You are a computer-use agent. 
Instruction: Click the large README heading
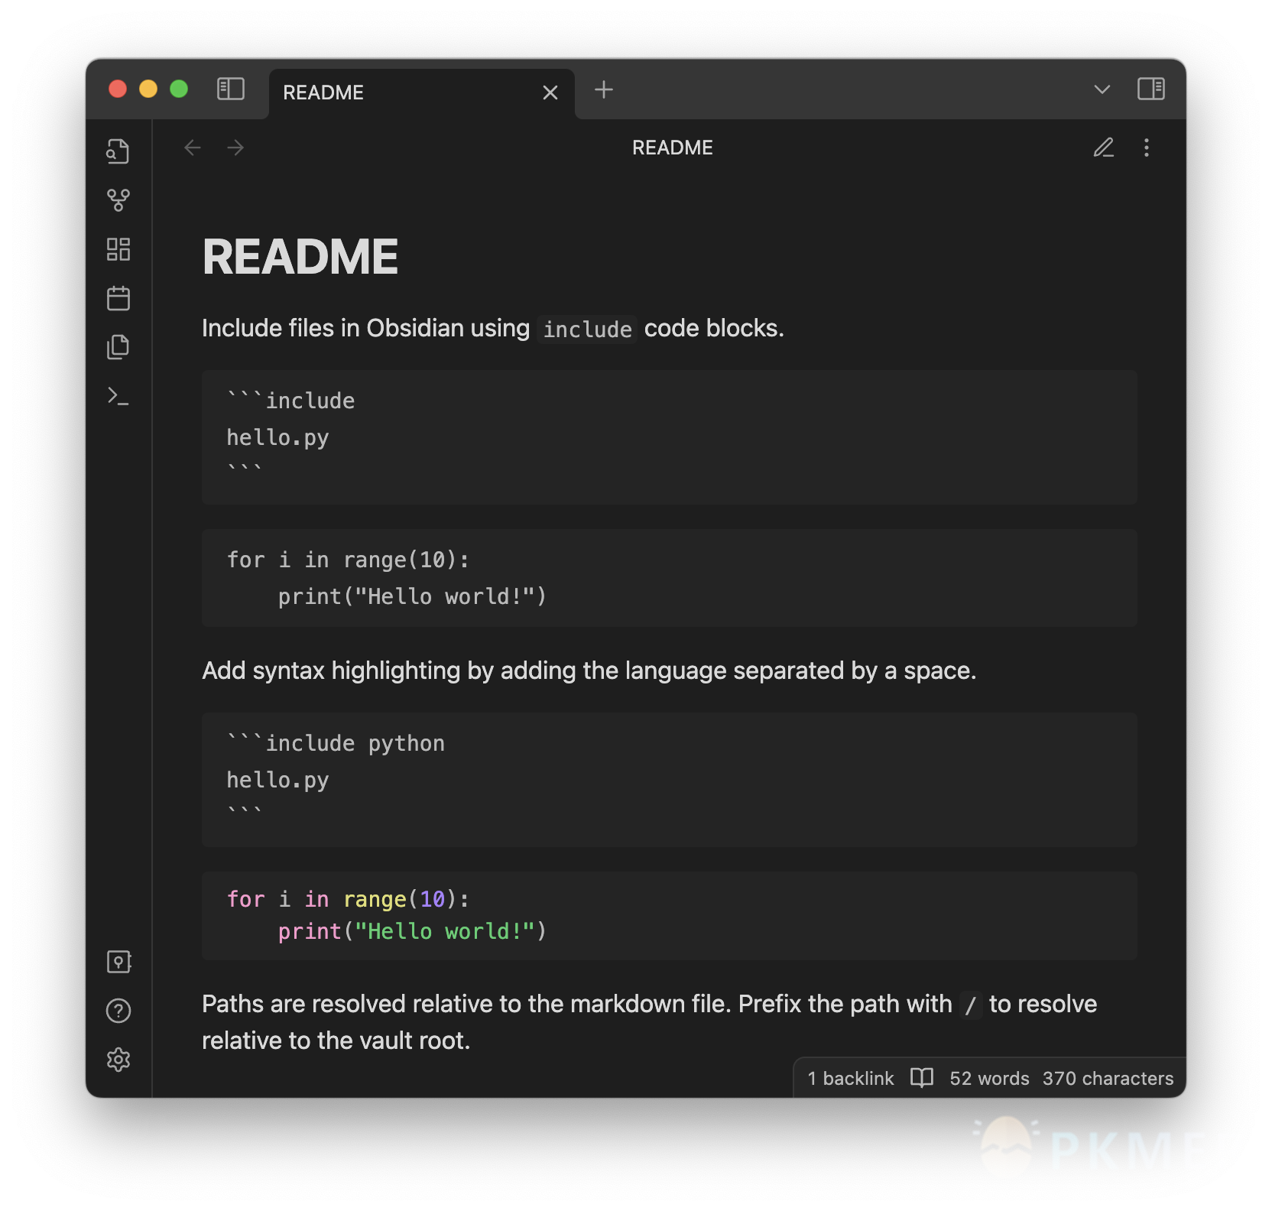(300, 257)
